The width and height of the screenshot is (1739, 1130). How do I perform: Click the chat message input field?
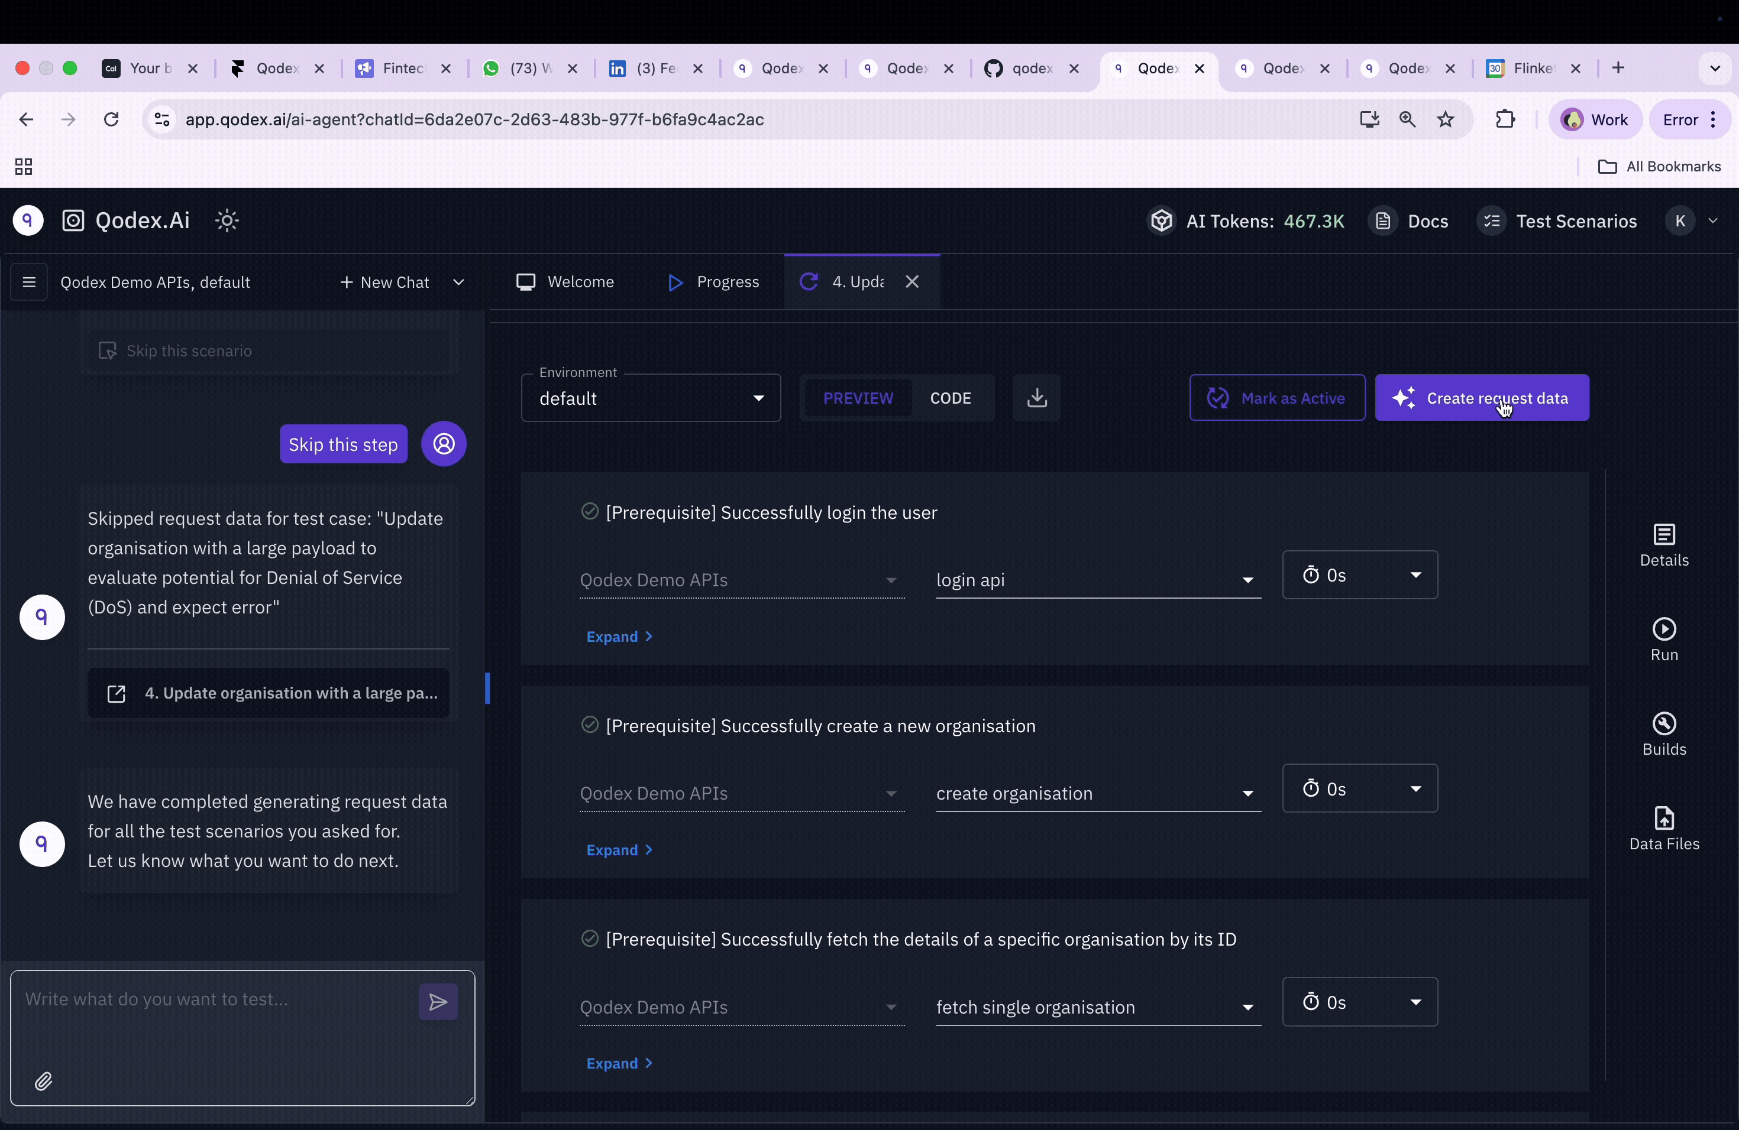pyautogui.click(x=212, y=1022)
